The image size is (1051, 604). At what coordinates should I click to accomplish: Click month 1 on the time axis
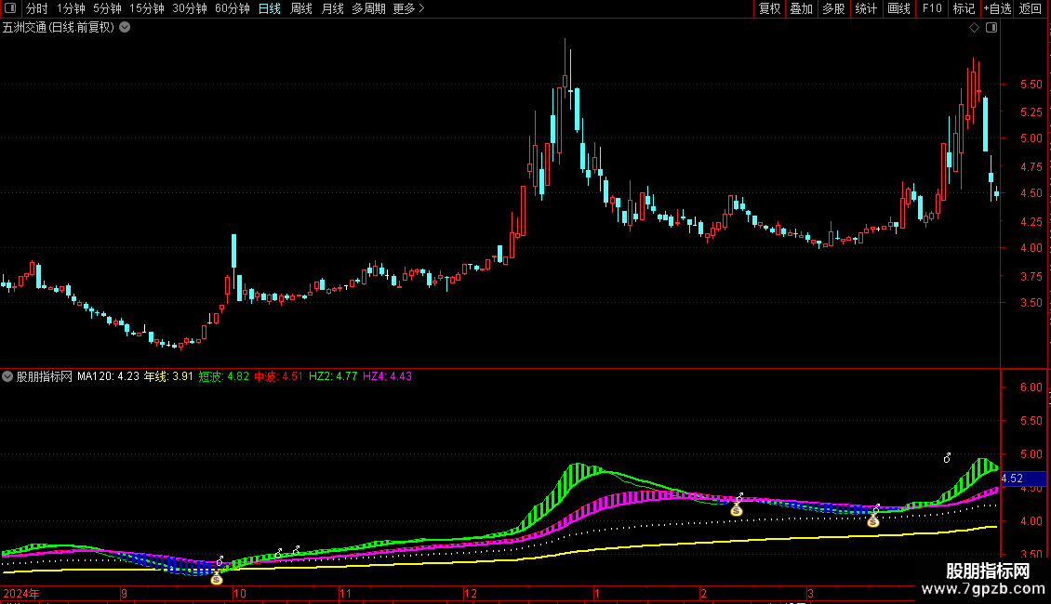point(596,593)
